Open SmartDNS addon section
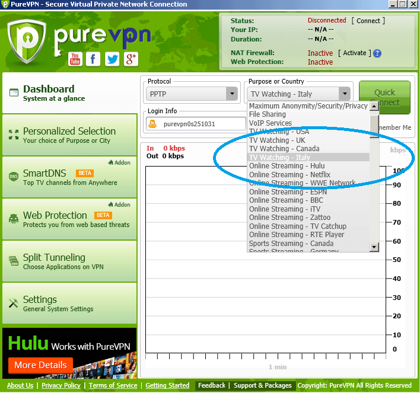The height and width of the screenshot is (393, 420). tap(69, 177)
